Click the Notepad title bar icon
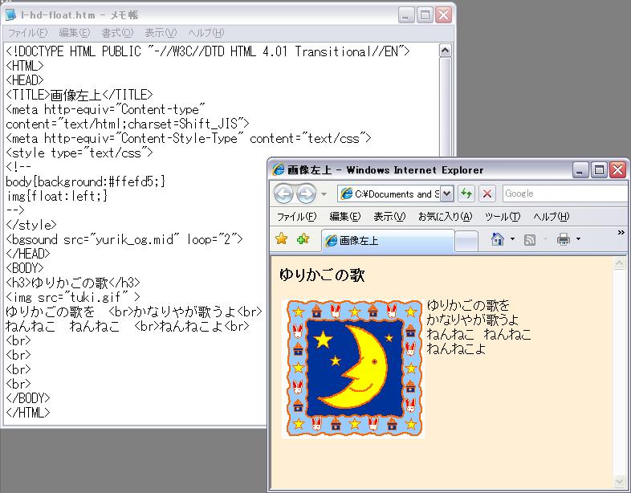Viewport: 631px width, 493px height. coord(11,15)
